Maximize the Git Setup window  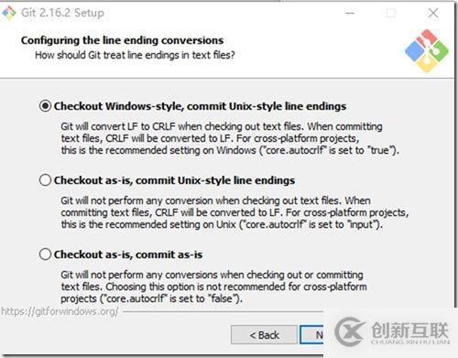(391, 13)
